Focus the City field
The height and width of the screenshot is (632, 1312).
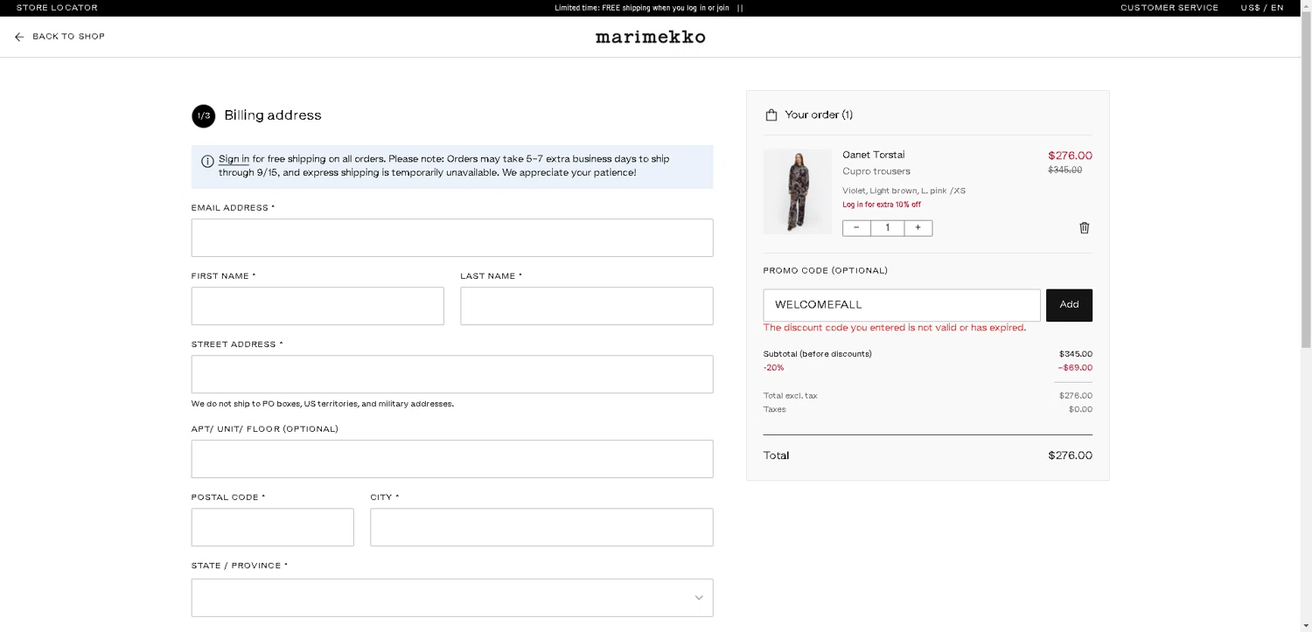click(541, 527)
